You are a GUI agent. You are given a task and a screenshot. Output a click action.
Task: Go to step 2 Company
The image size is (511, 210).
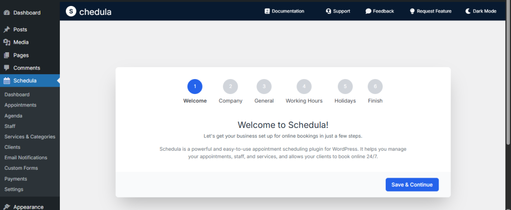pos(231,87)
